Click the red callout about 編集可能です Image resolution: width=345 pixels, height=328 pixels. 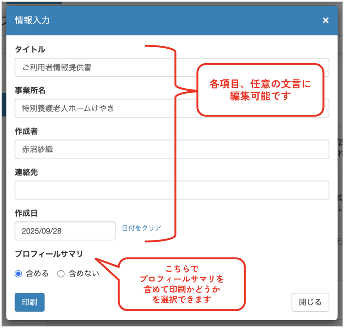coord(260,90)
